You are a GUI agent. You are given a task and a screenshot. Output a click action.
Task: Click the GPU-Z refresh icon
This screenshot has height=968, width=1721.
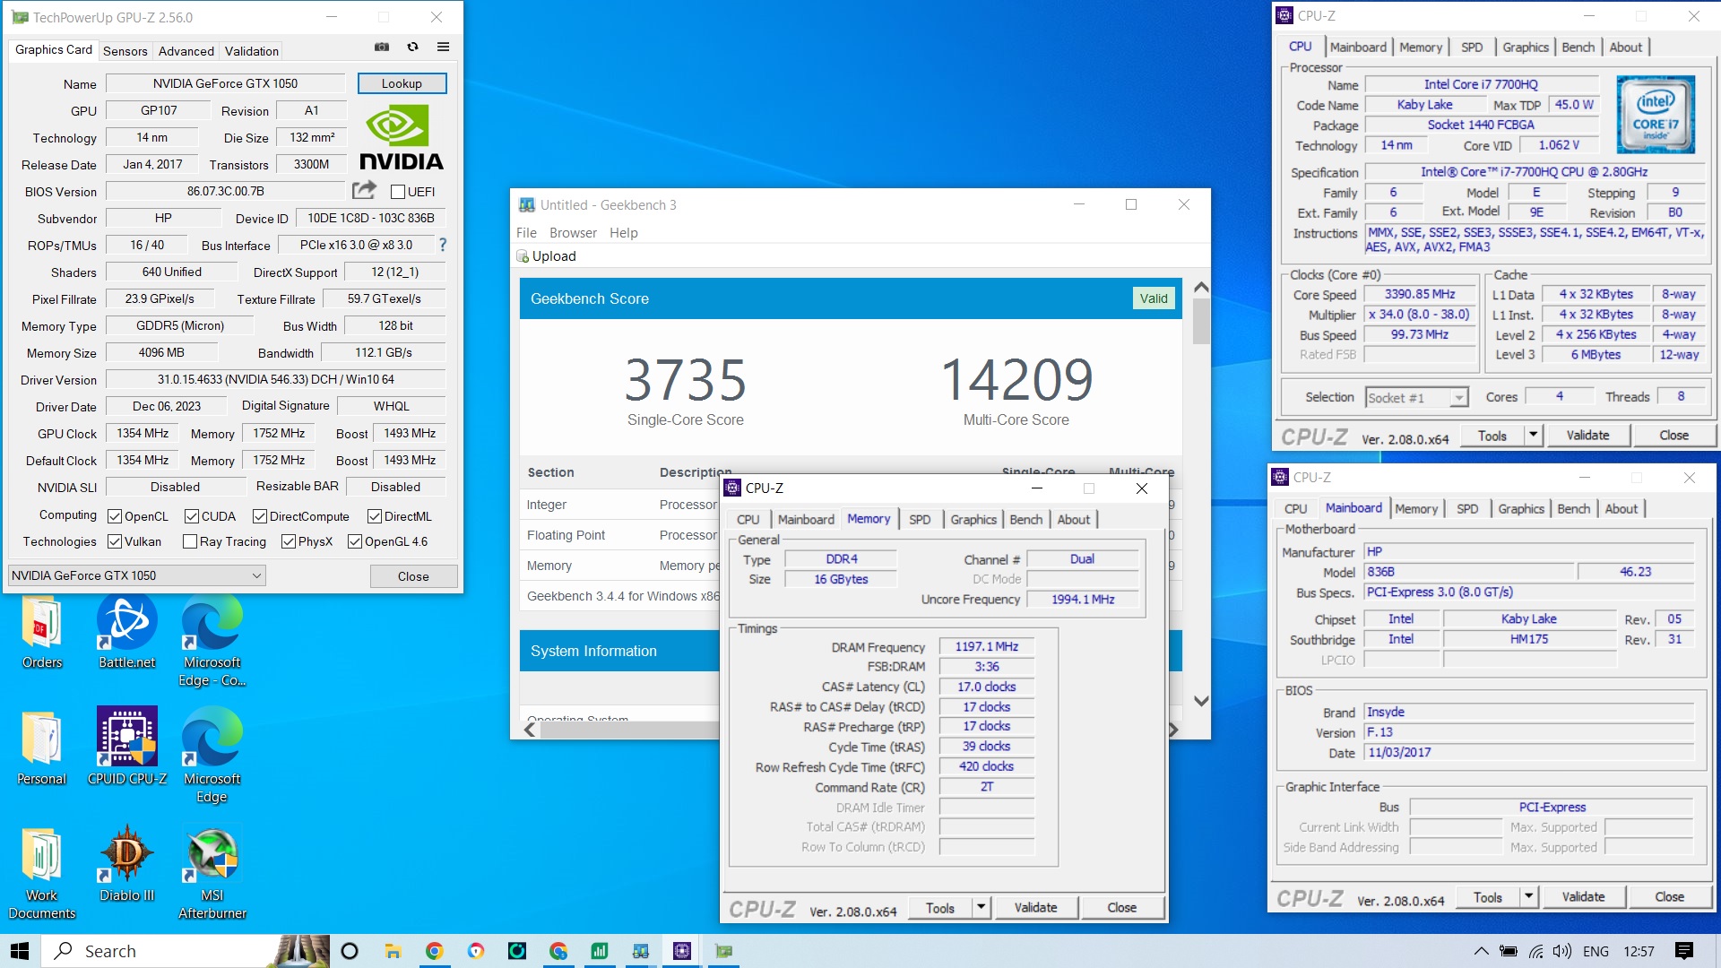pos(412,48)
